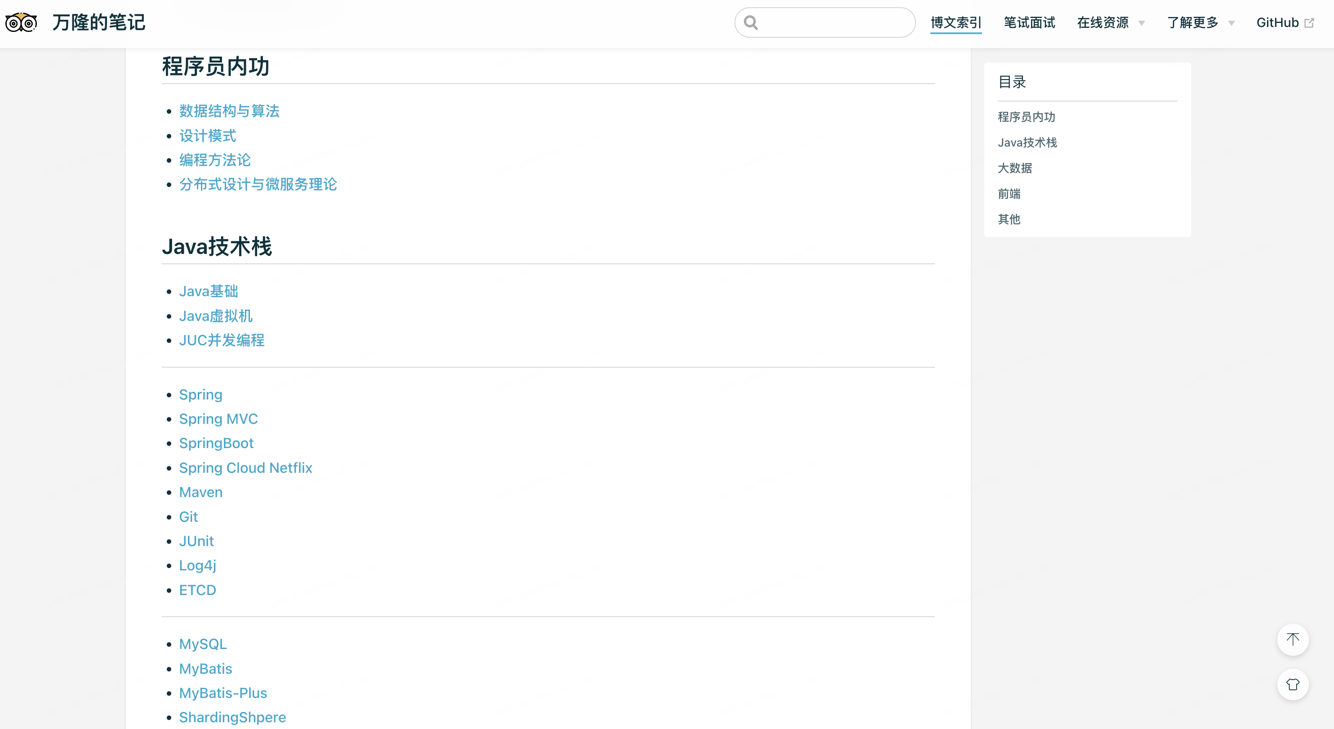Image resolution: width=1334 pixels, height=729 pixels.
Task: Click the GitHub external link icon
Action: coord(1309,23)
